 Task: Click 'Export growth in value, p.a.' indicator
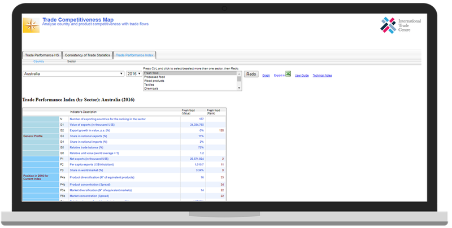coord(90,130)
